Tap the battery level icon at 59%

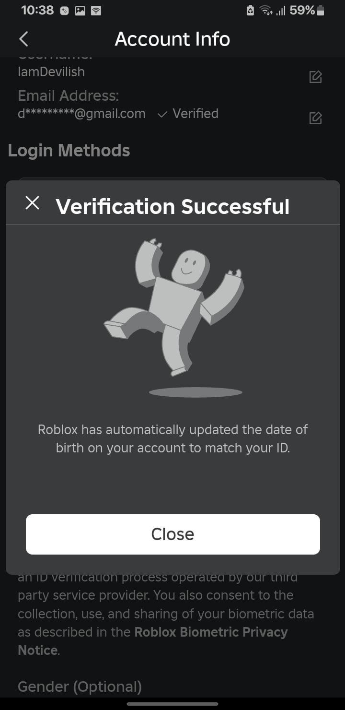click(321, 11)
